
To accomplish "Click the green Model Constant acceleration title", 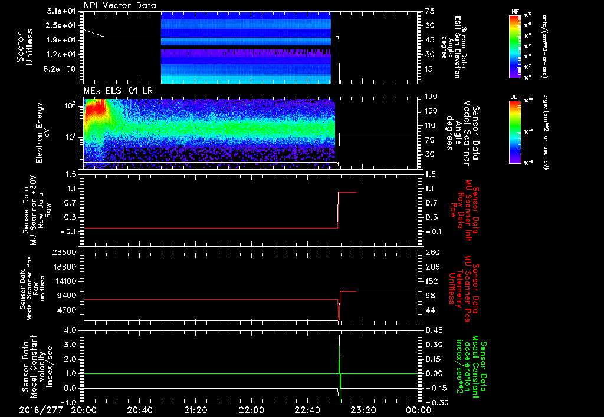I will click(471, 368).
